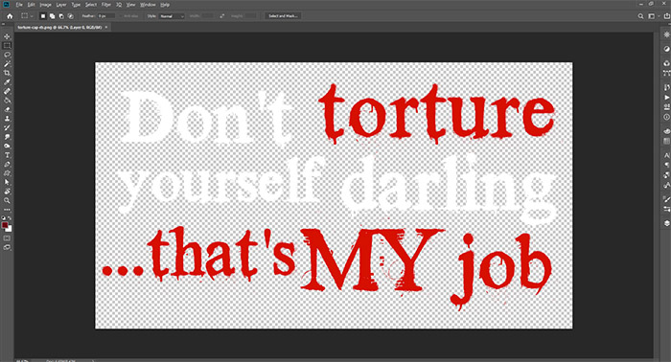Expand the toolbox with double-arrow
Viewport: 671px width, 362px height.
pyautogui.click(x=4, y=25)
